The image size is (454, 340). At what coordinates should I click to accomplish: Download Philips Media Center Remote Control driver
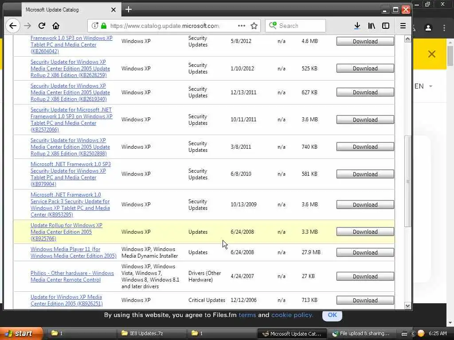click(x=365, y=276)
